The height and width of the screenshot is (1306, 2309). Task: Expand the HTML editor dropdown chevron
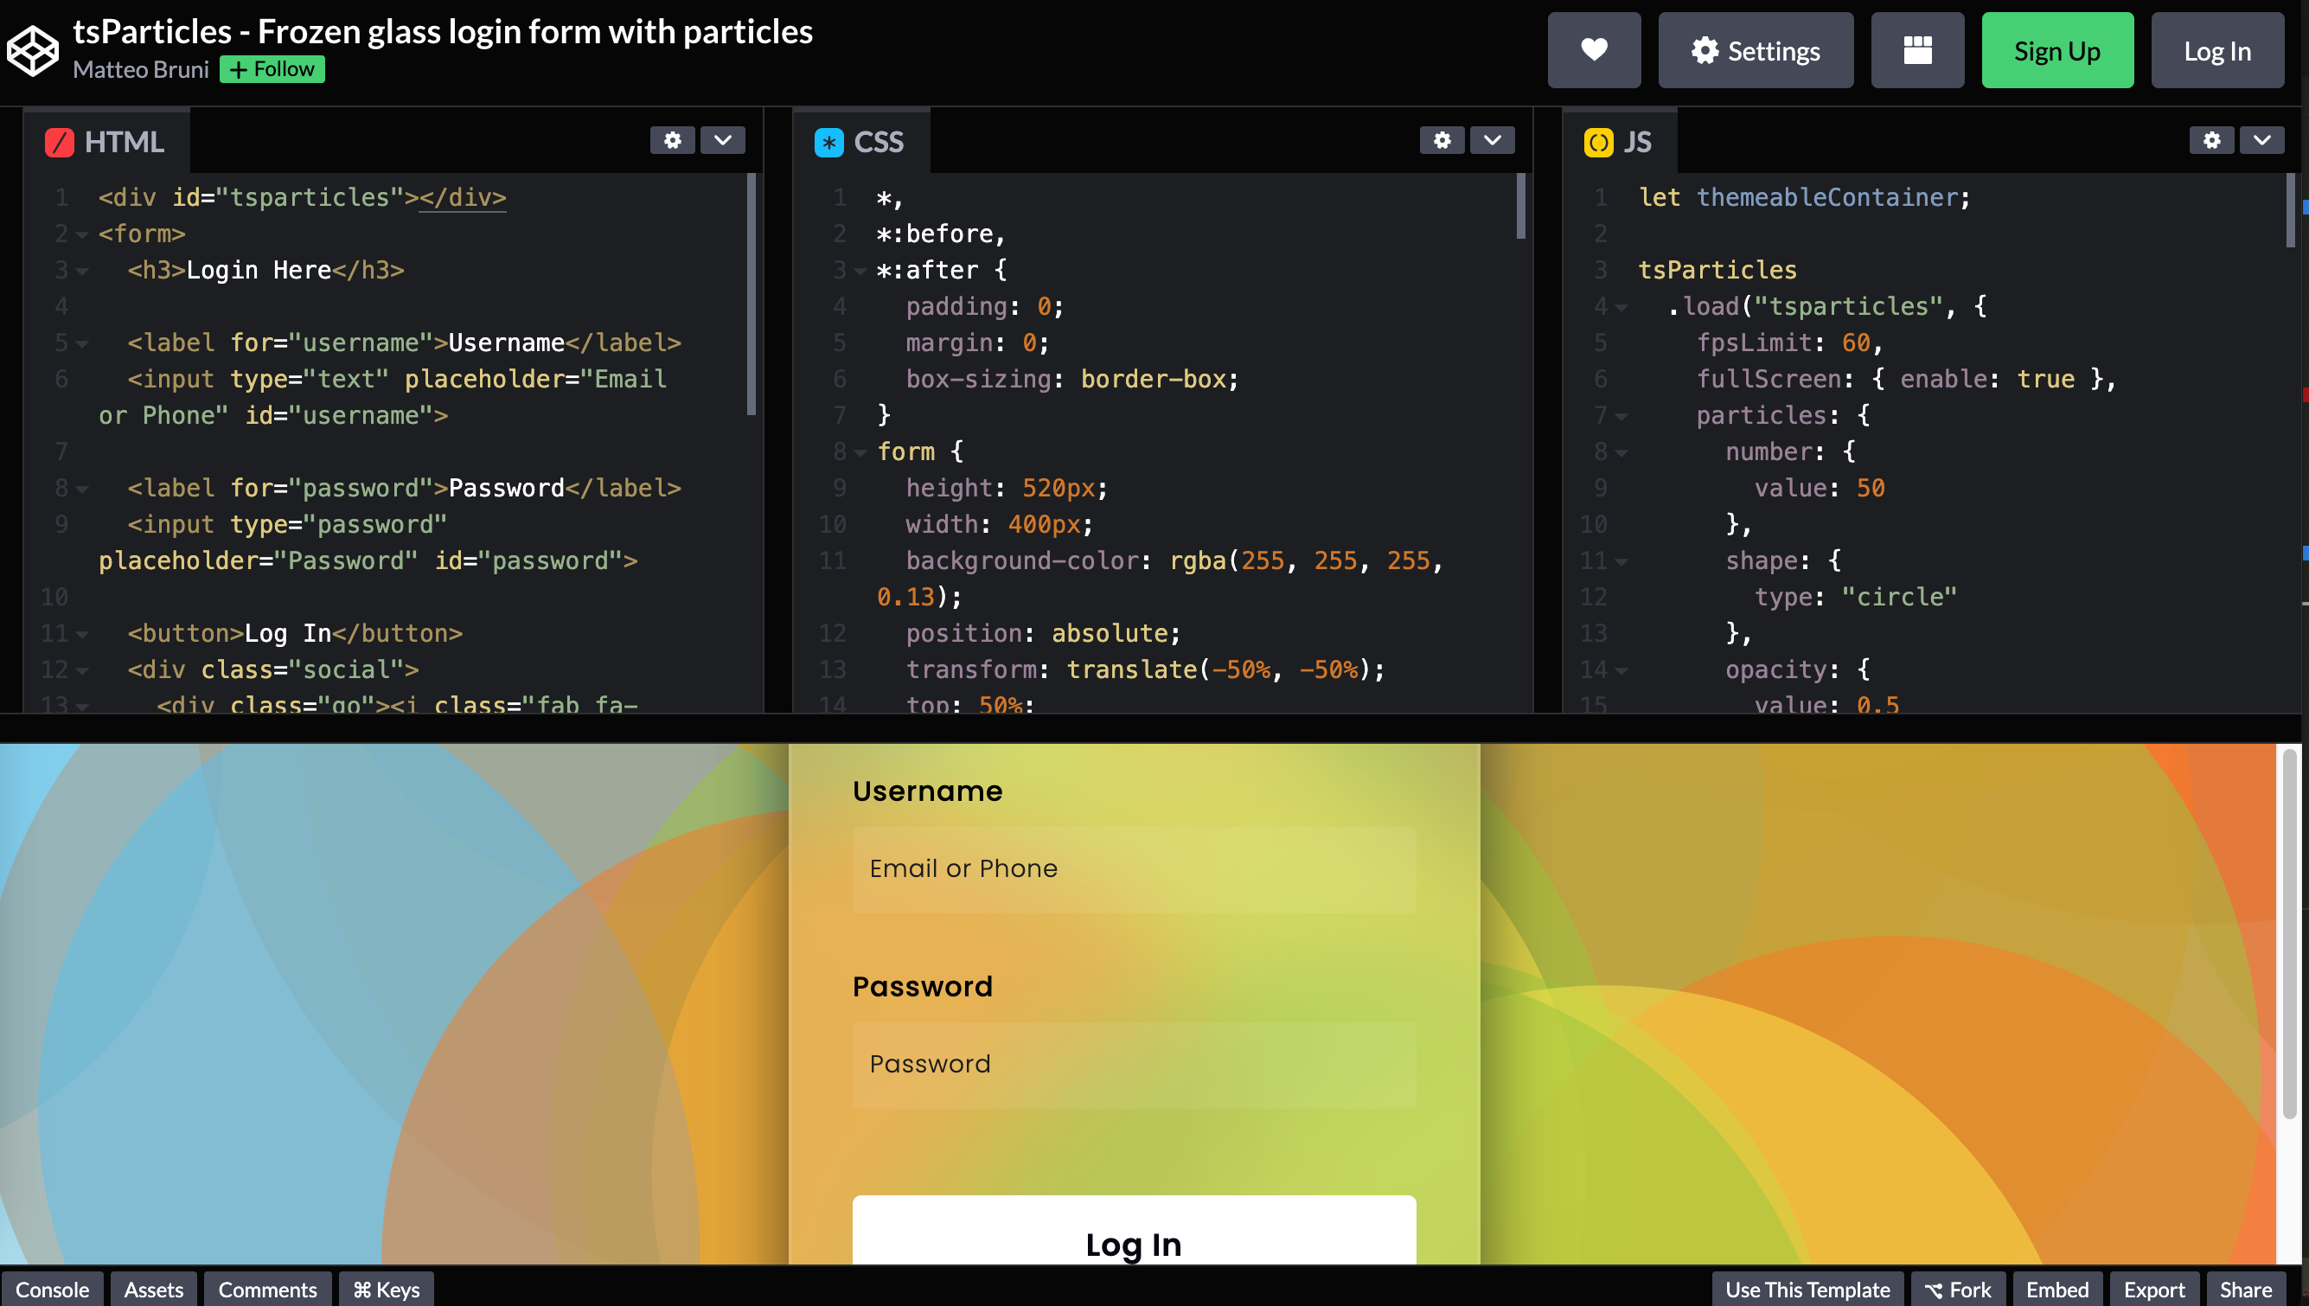pyautogui.click(x=723, y=140)
